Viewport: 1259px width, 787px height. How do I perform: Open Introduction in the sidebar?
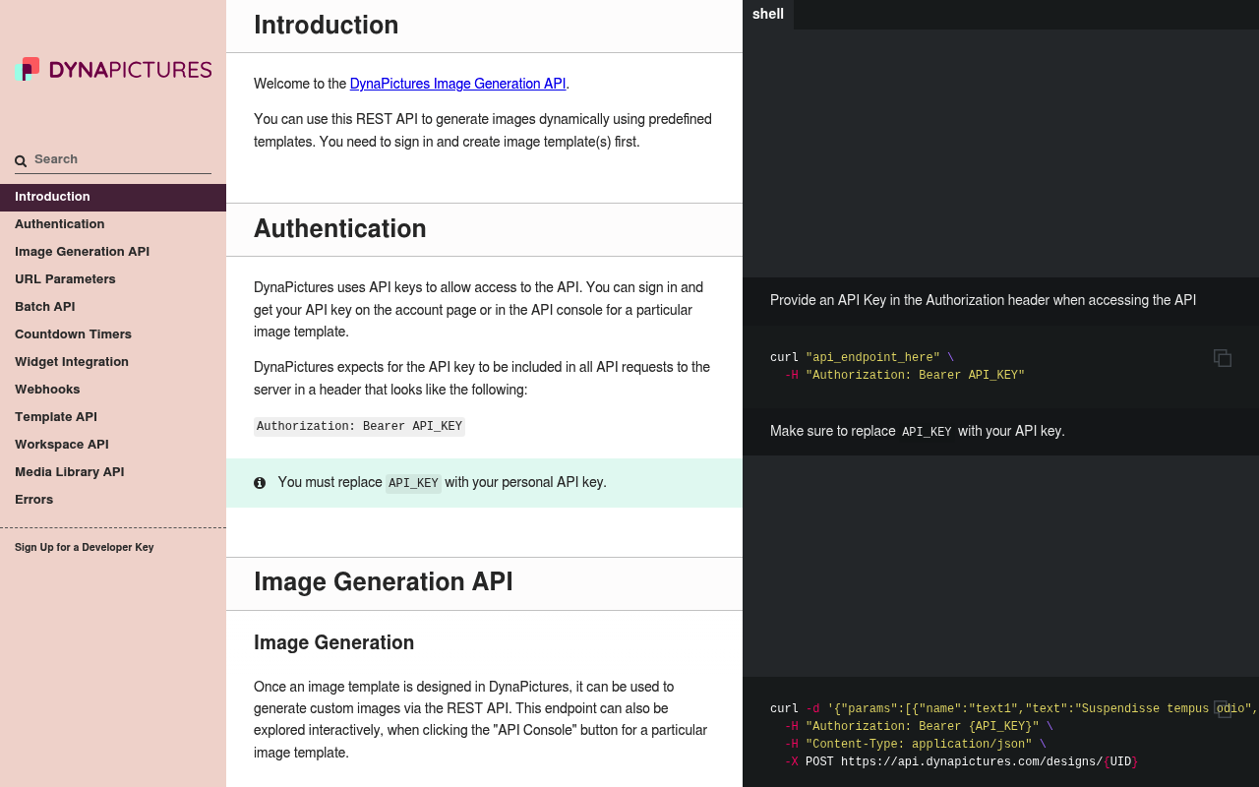[113, 197]
